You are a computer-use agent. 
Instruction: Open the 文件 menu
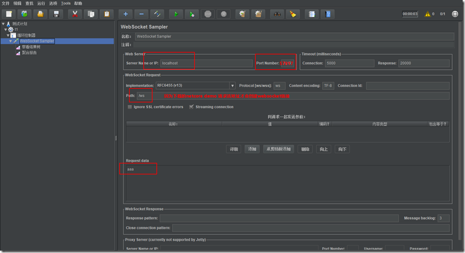[x=6, y=3]
